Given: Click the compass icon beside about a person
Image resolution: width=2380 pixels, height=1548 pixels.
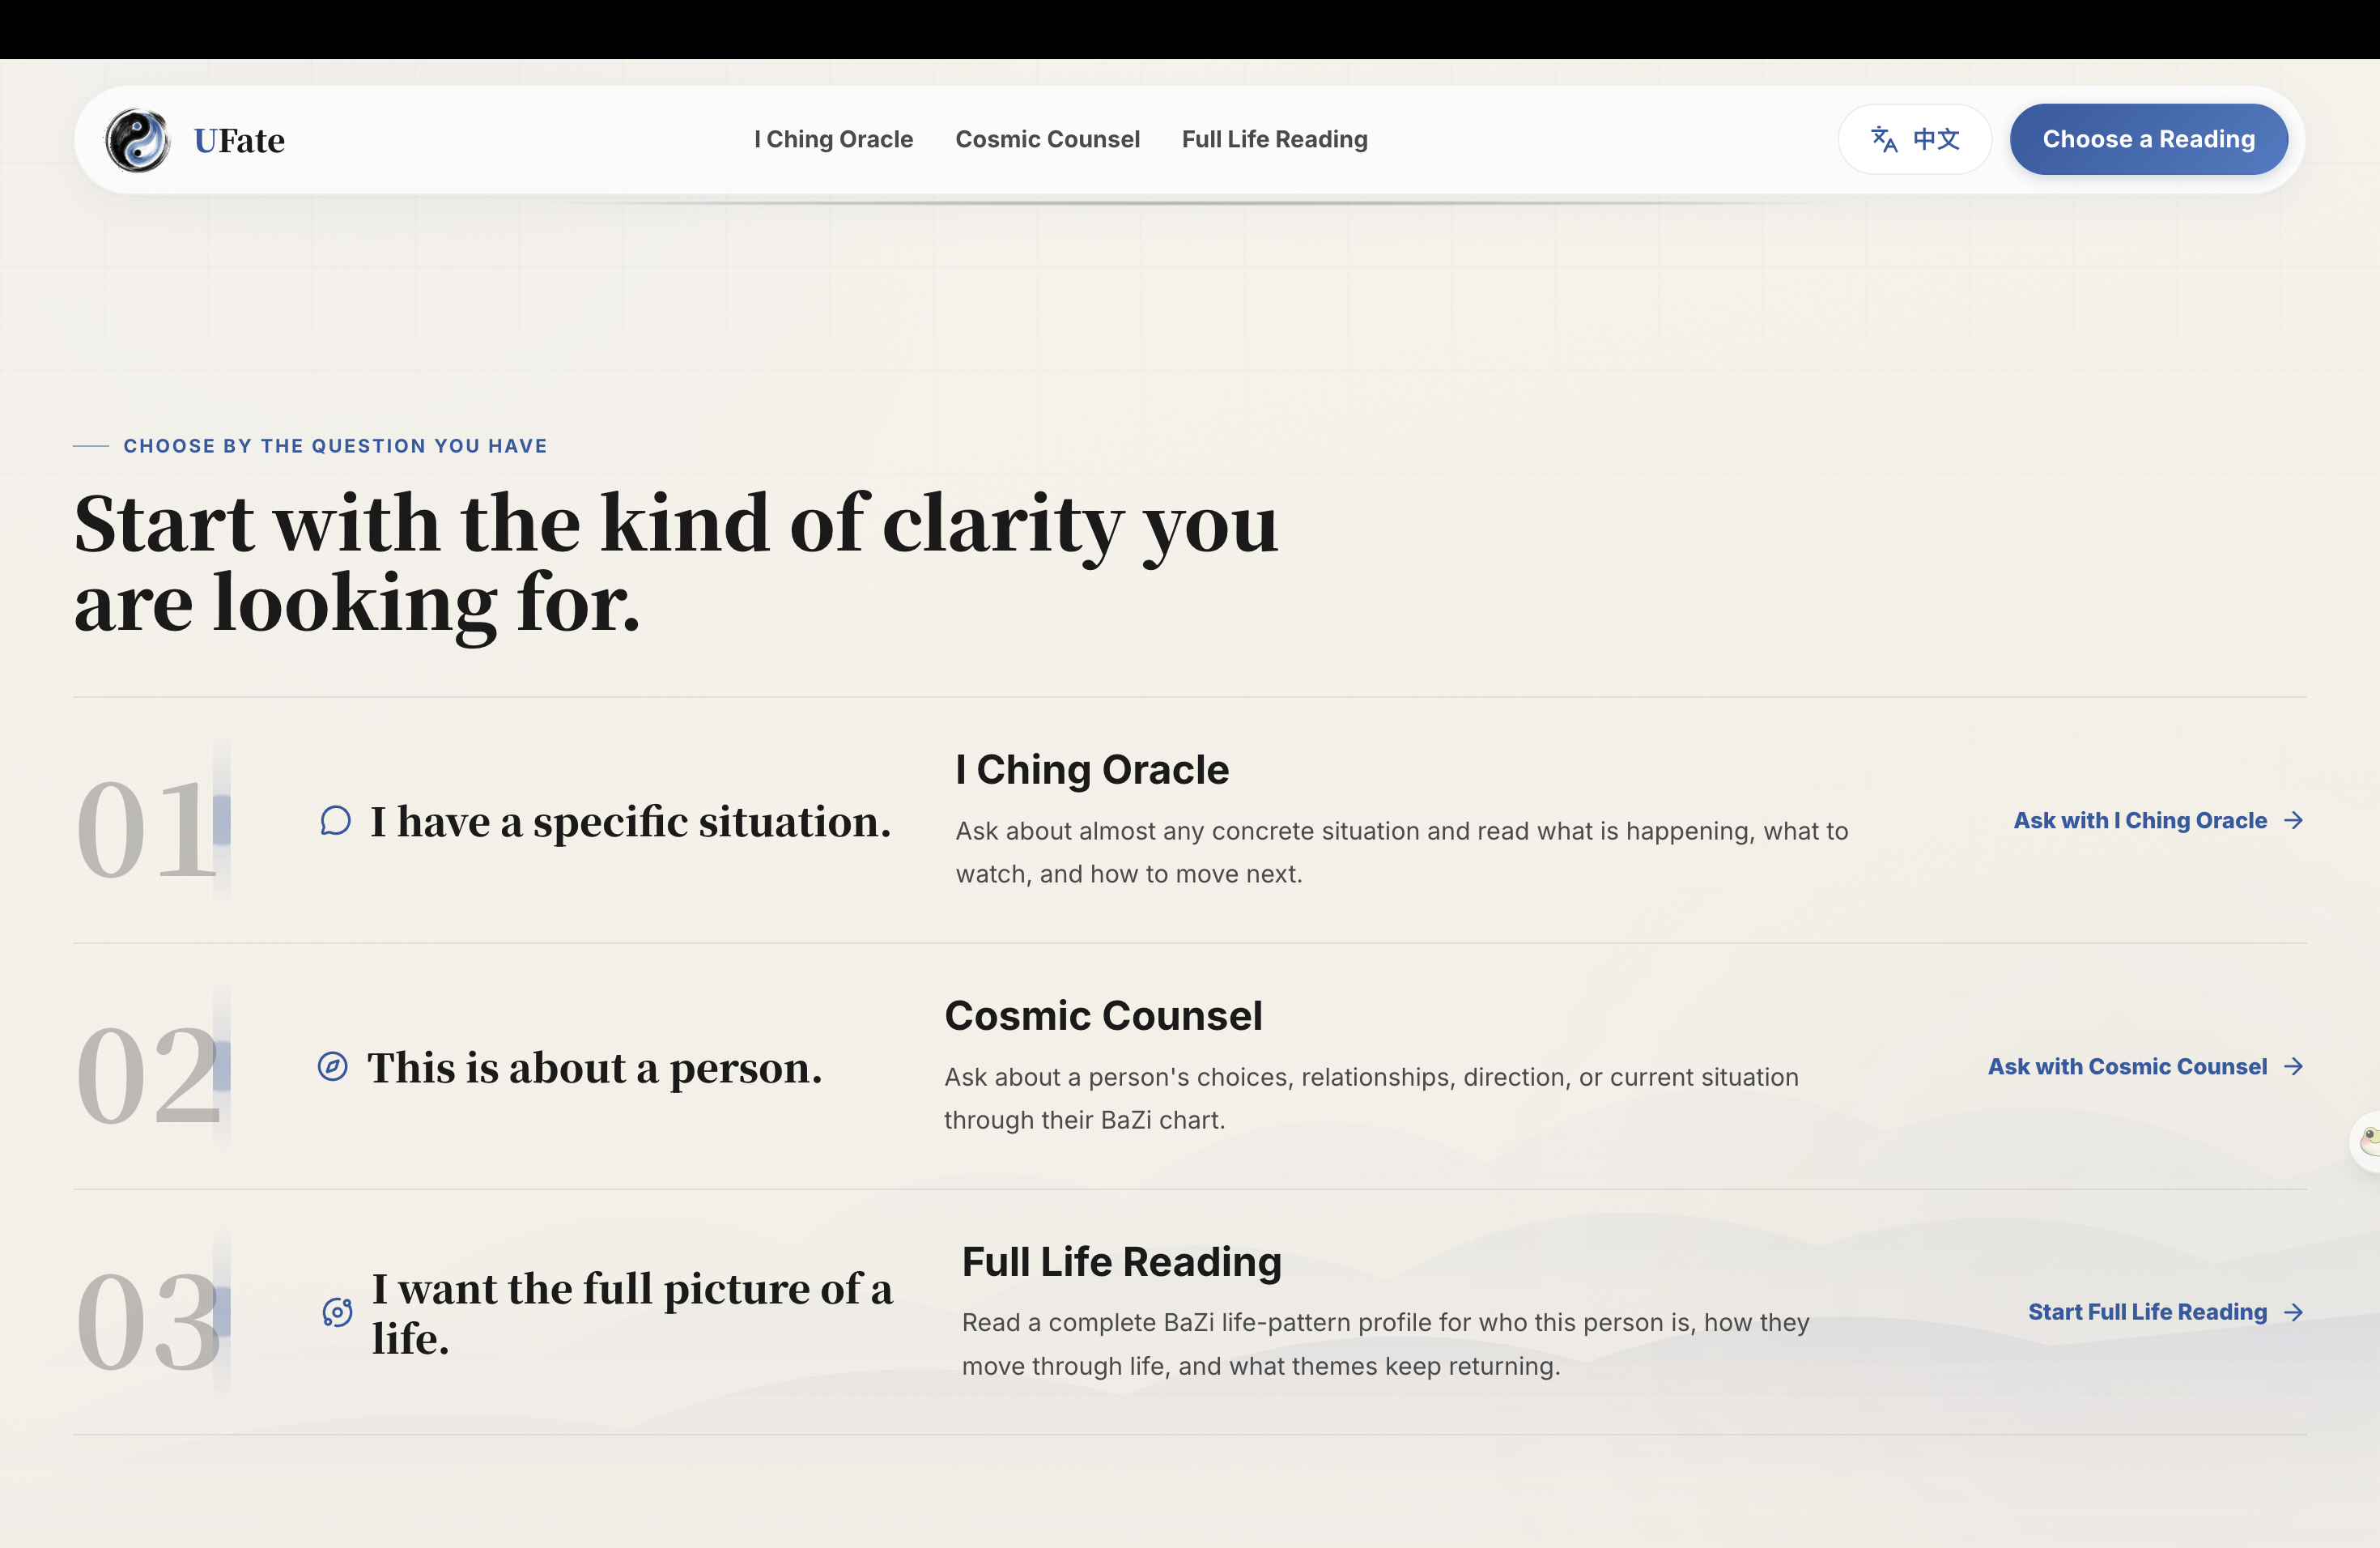Looking at the screenshot, I should click(x=333, y=1067).
